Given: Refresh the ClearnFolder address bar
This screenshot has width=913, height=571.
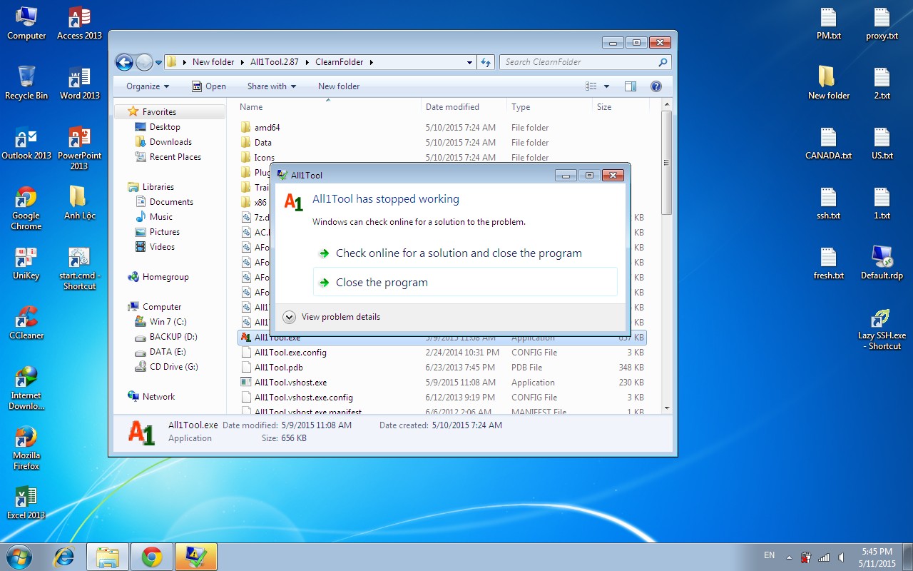Looking at the screenshot, I should 486,62.
